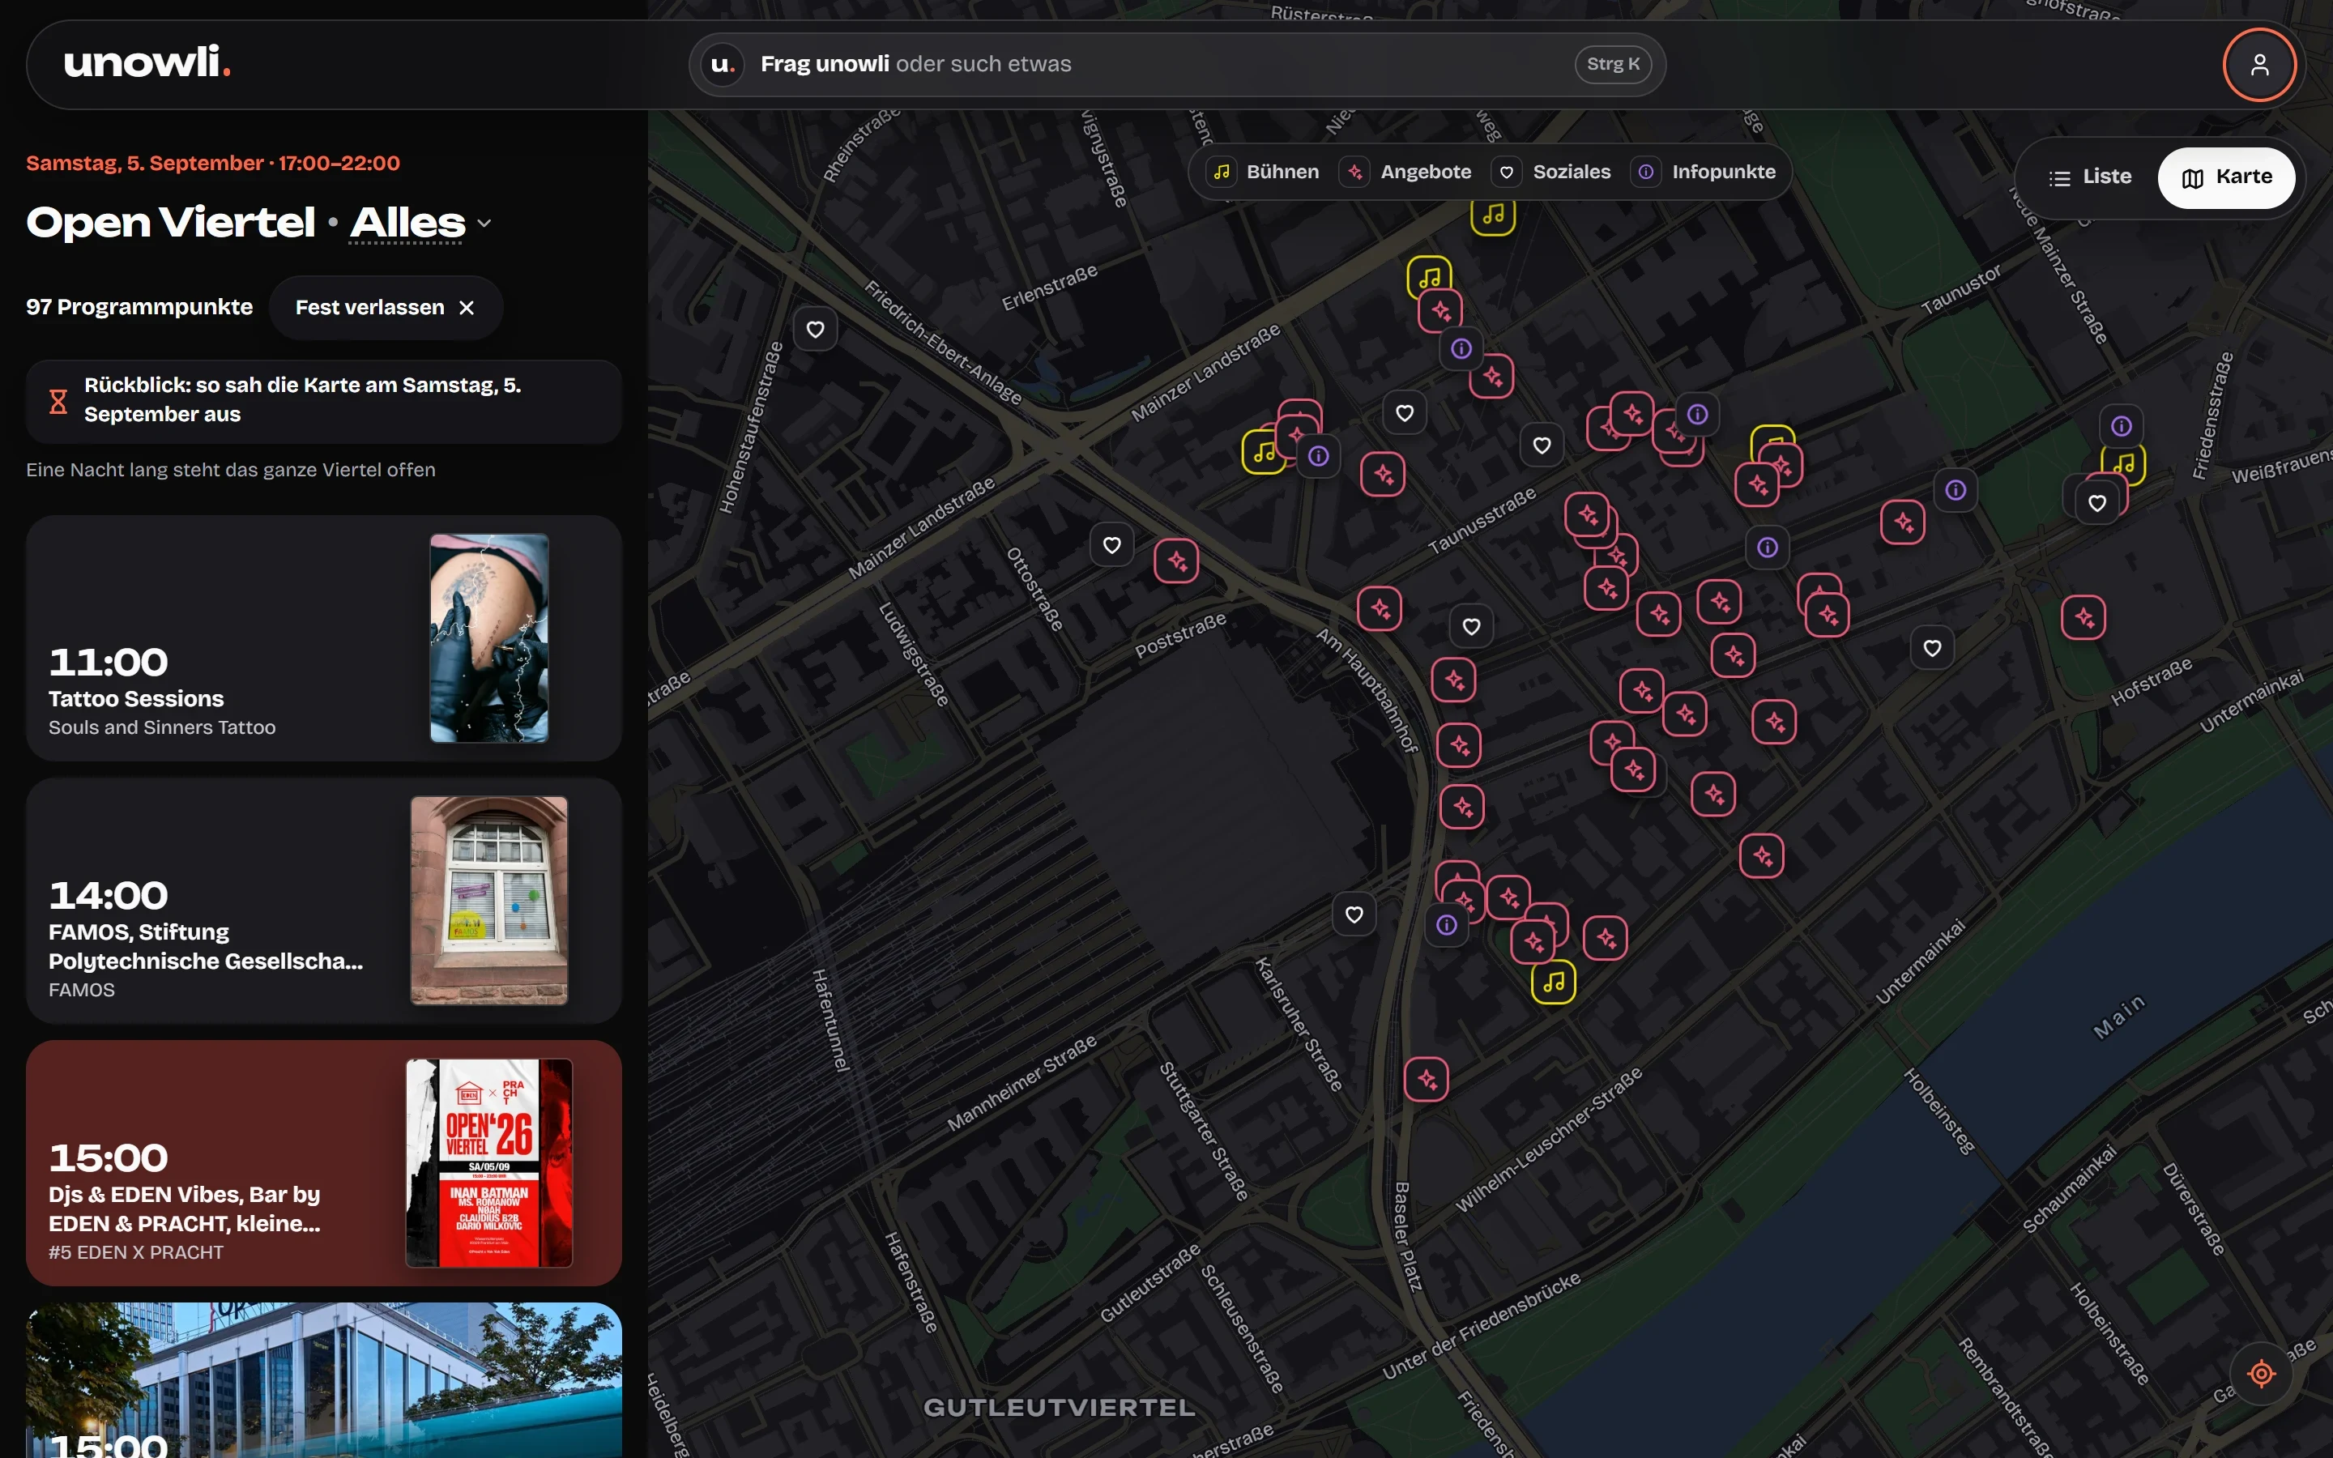Open the heart marker near Hohenstaufenstraße
2333x1458 pixels.
pyautogui.click(x=815, y=330)
